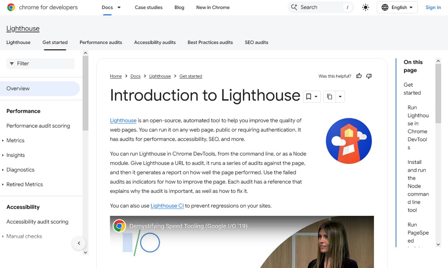Switch to the Performance audits tab
Viewport: 448px width, 268px height.
[101, 42]
